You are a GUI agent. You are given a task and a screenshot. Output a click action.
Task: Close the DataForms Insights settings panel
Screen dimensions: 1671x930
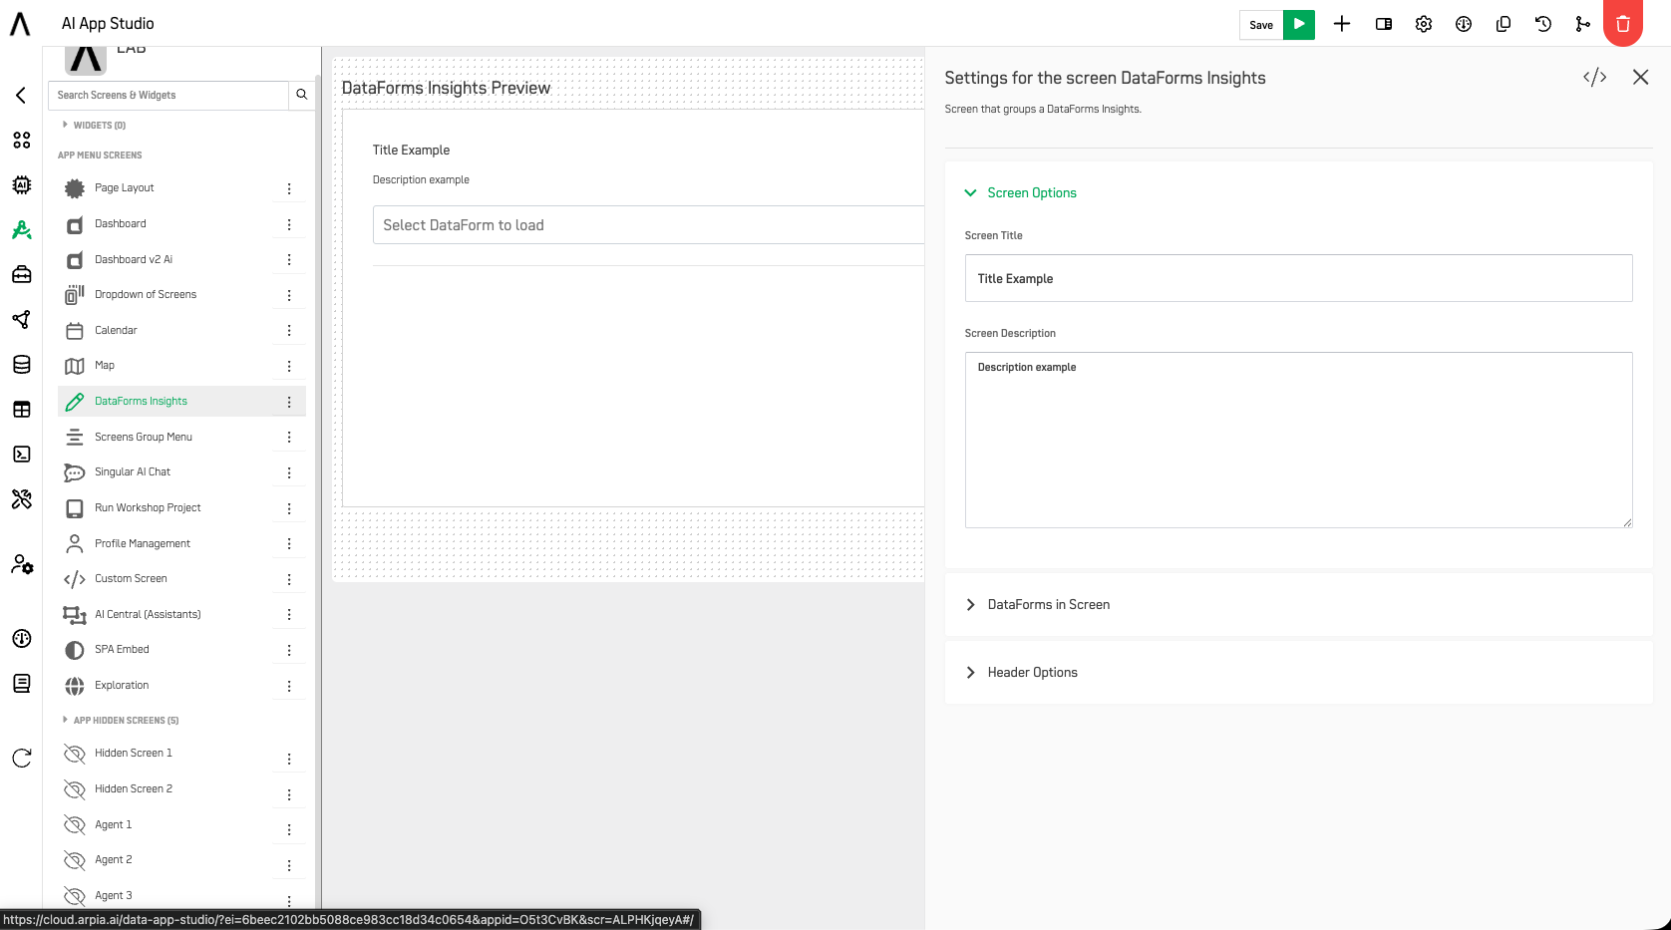coord(1640,77)
